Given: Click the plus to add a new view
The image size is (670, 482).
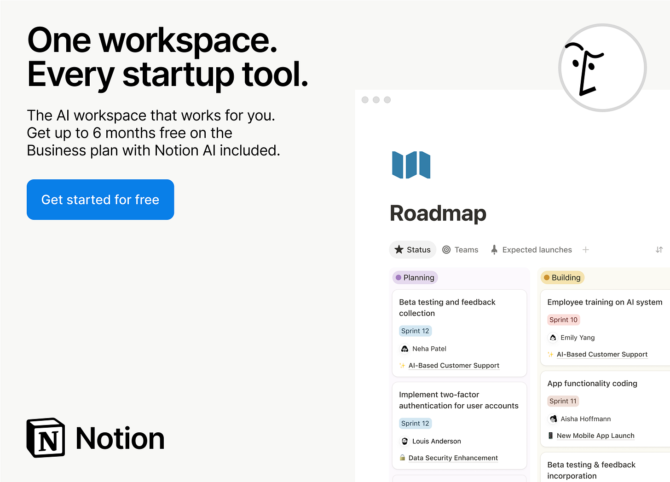Looking at the screenshot, I should click(585, 249).
